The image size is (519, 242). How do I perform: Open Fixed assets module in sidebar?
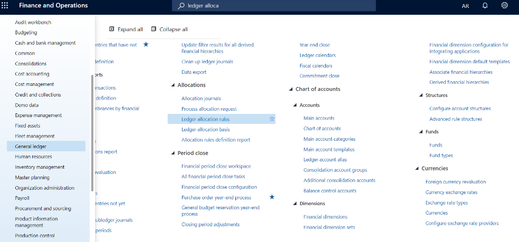[x=27, y=125]
